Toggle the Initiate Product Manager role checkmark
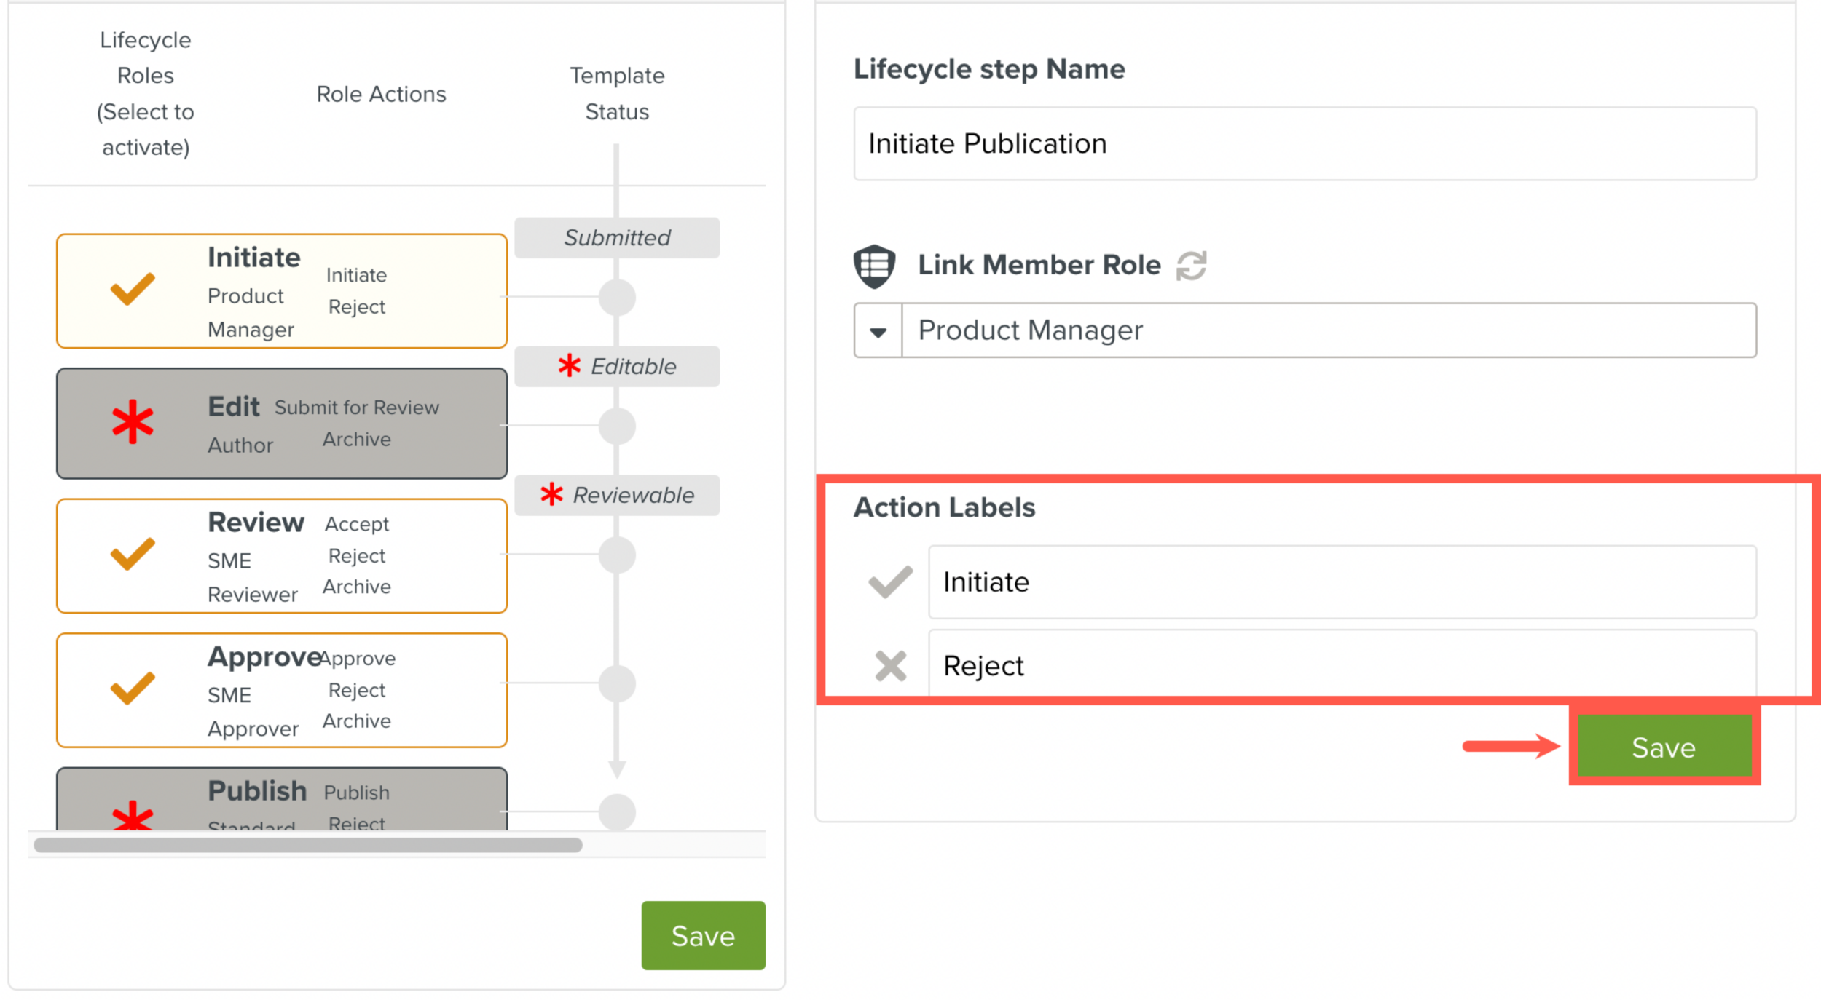This screenshot has height=1000, width=1821. (x=133, y=289)
